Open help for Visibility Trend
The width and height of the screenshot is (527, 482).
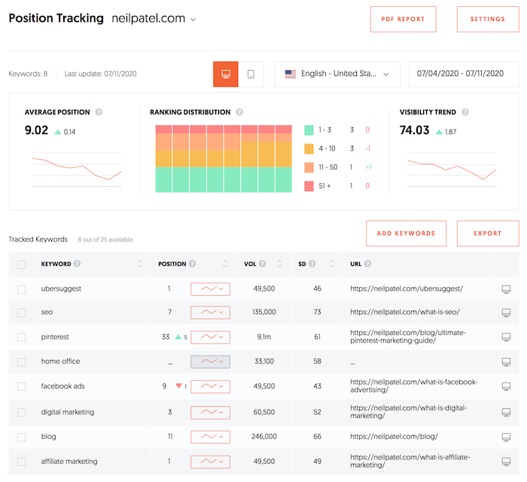coord(465,112)
